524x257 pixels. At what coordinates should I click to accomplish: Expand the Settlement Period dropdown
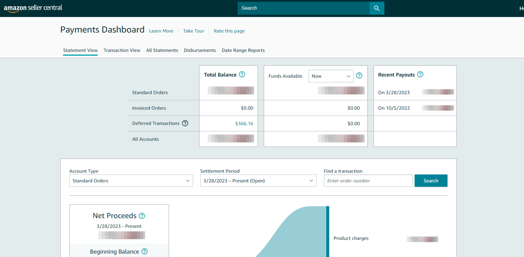click(258, 181)
